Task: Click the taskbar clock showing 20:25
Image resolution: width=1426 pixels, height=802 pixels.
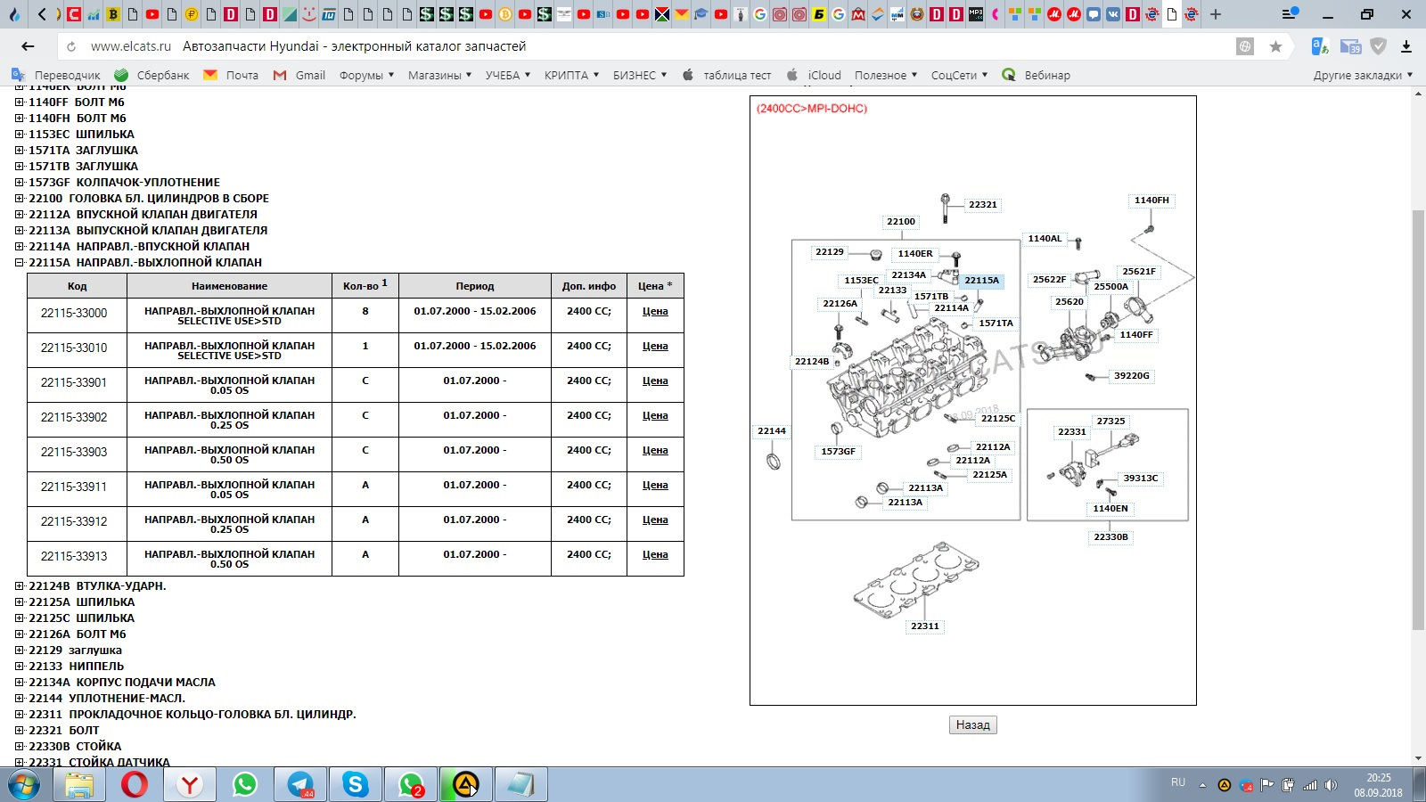Action: coord(1379,785)
